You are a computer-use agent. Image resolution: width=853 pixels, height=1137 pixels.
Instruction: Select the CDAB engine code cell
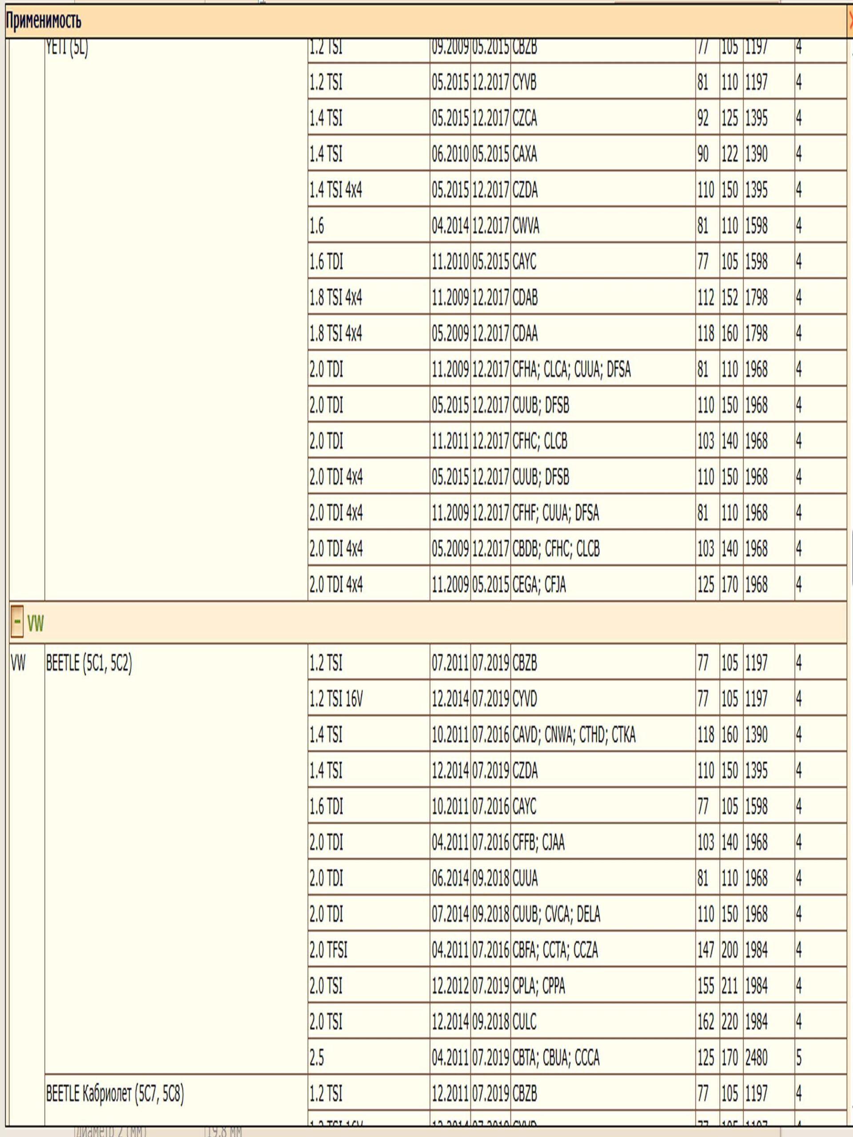(x=525, y=298)
